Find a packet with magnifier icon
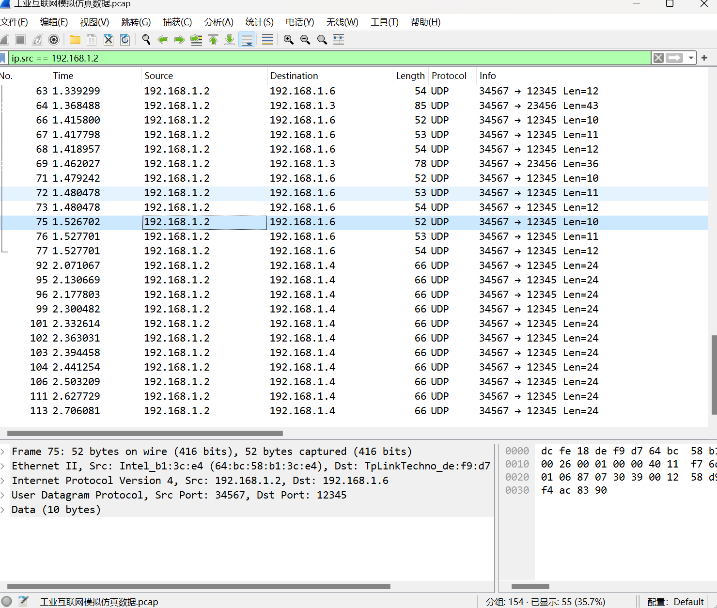This screenshot has width=717, height=608. pyautogui.click(x=146, y=40)
